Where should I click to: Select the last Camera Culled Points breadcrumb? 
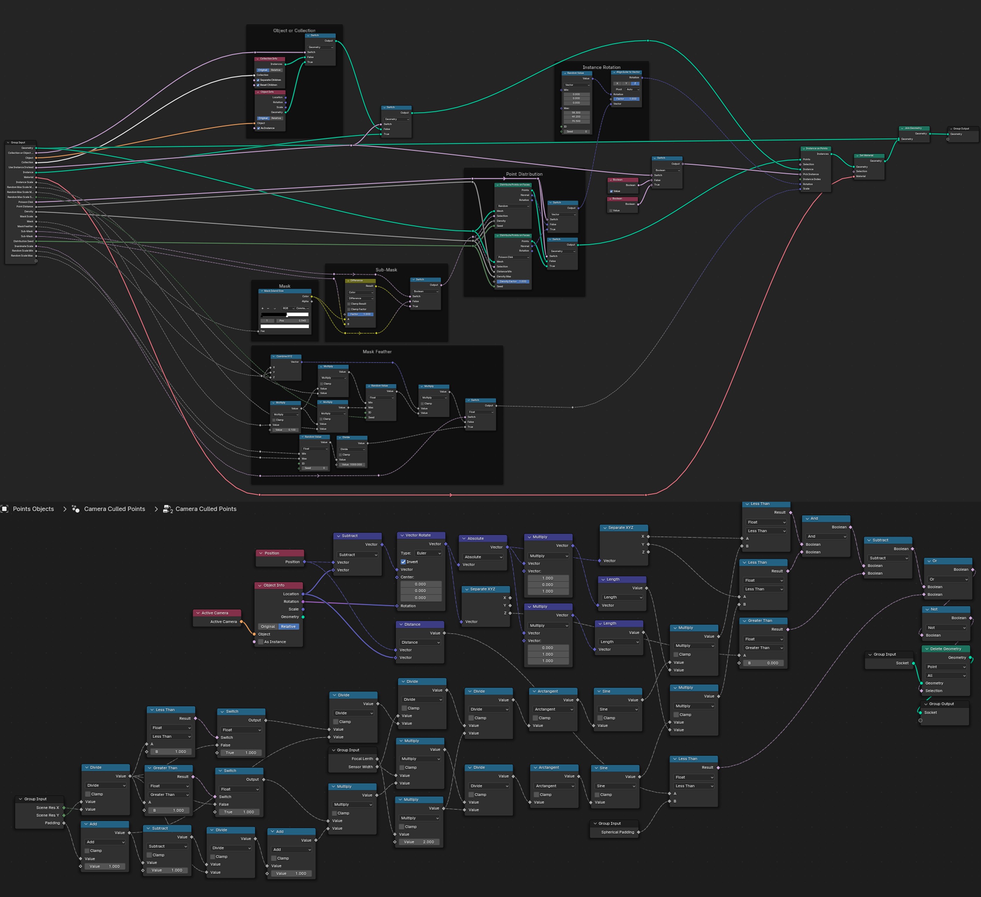(206, 509)
